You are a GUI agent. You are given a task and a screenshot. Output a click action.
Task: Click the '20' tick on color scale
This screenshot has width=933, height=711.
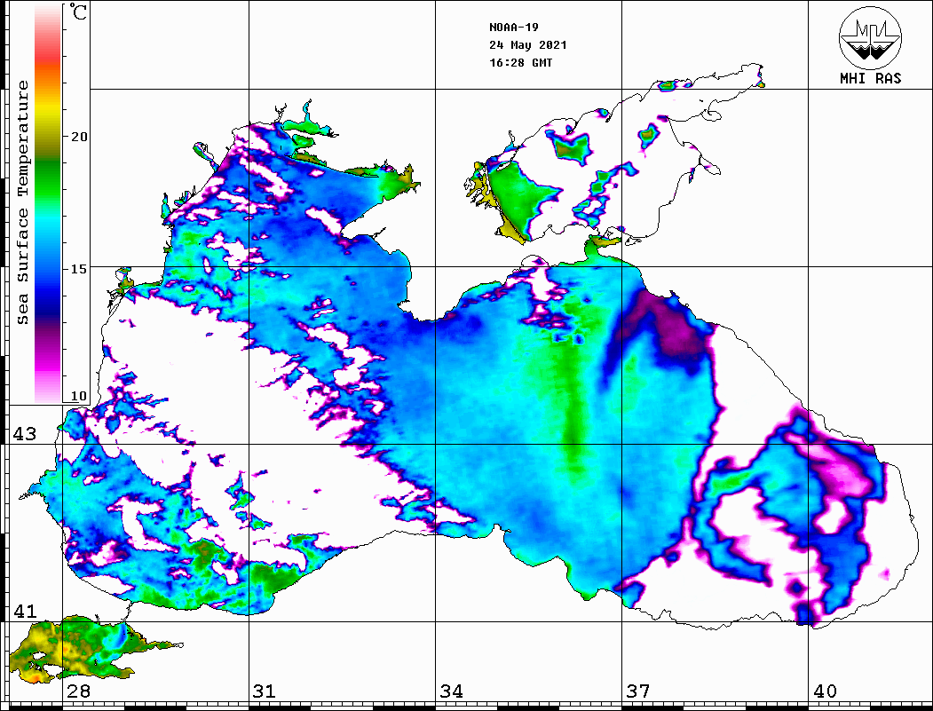(78, 137)
